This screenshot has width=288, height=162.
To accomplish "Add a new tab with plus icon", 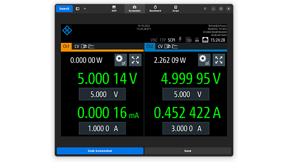I will click(x=85, y=8).
